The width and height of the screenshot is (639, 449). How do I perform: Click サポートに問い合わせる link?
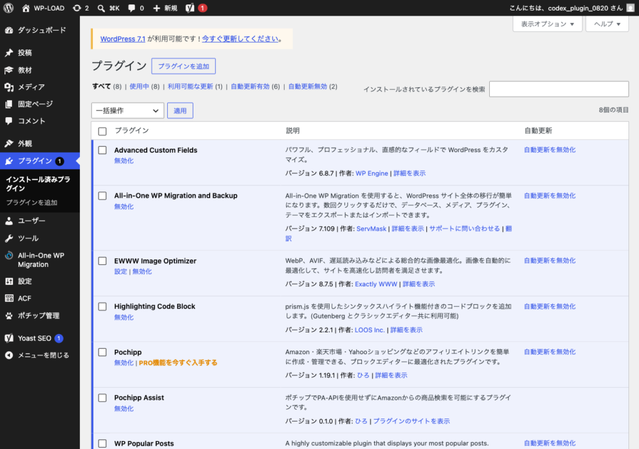tap(464, 229)
